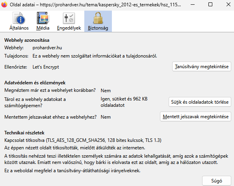Open the Általános tab
234x186 pixels.
click(x=19, y=21)
